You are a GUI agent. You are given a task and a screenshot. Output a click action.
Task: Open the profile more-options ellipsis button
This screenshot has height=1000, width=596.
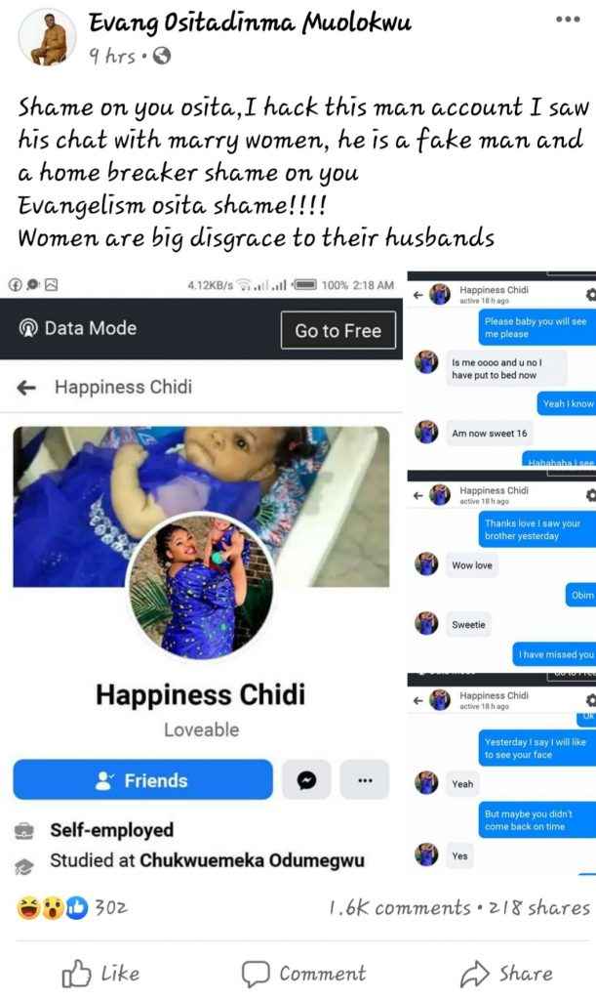(x=365, y=780)
